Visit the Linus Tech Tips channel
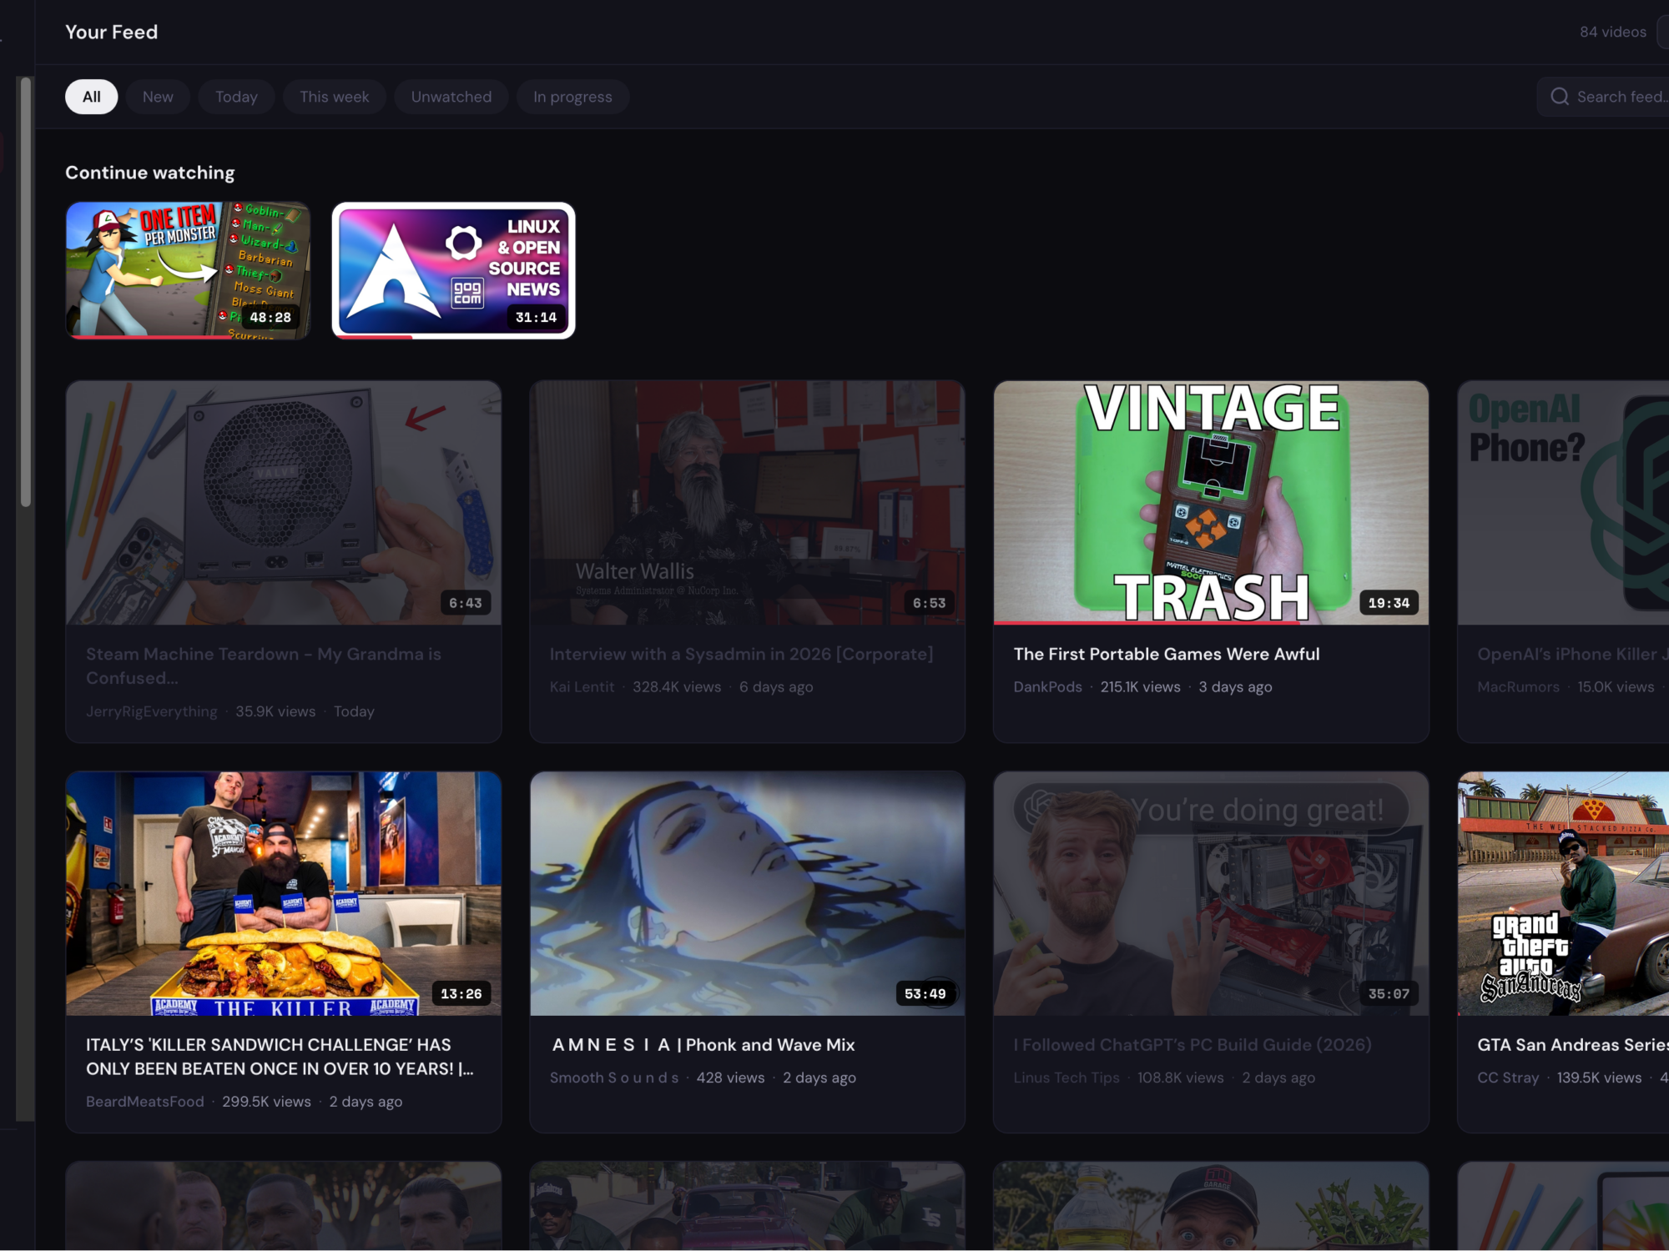The width and height of the screenshot is (1669, 1251). [1066, 1078]
